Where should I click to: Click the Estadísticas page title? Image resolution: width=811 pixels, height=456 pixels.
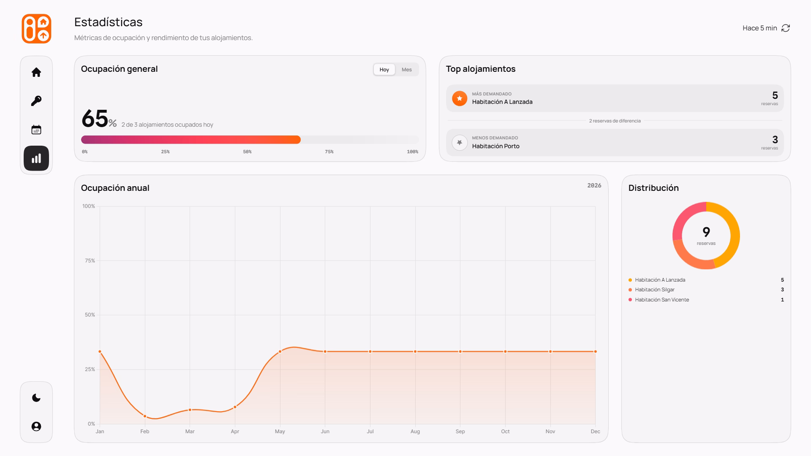109,22
